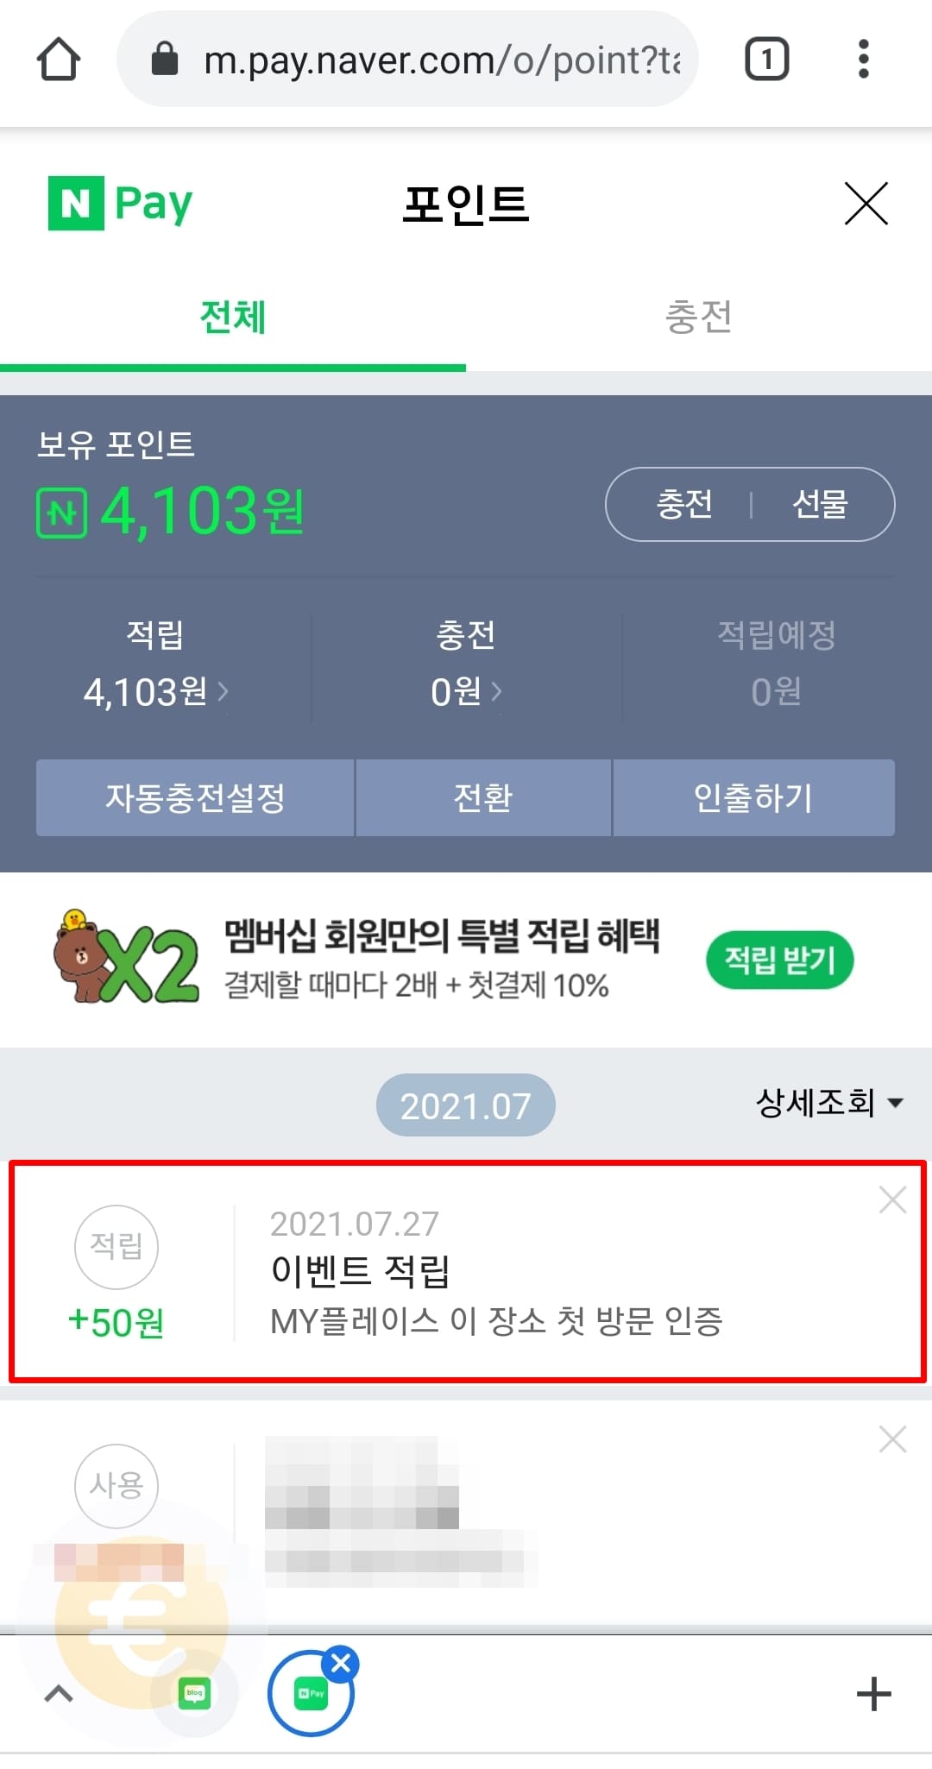Open the 상세조회 dropdown
Viewport: 932px width, 1769px height.
tap(829, 1103)
